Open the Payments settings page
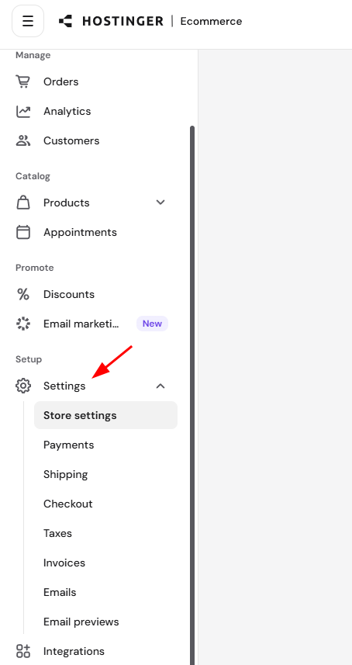The width and height of the screenshot is (352, 665). point(69,445)
